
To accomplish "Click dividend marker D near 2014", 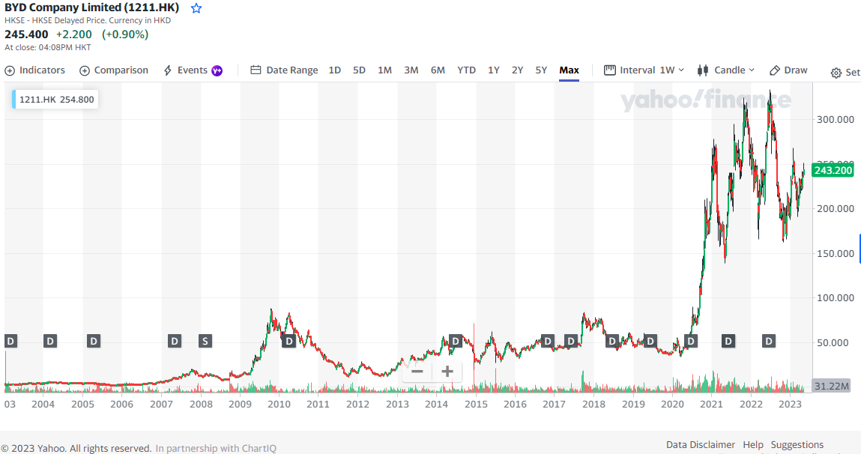I will pos(455,341).
